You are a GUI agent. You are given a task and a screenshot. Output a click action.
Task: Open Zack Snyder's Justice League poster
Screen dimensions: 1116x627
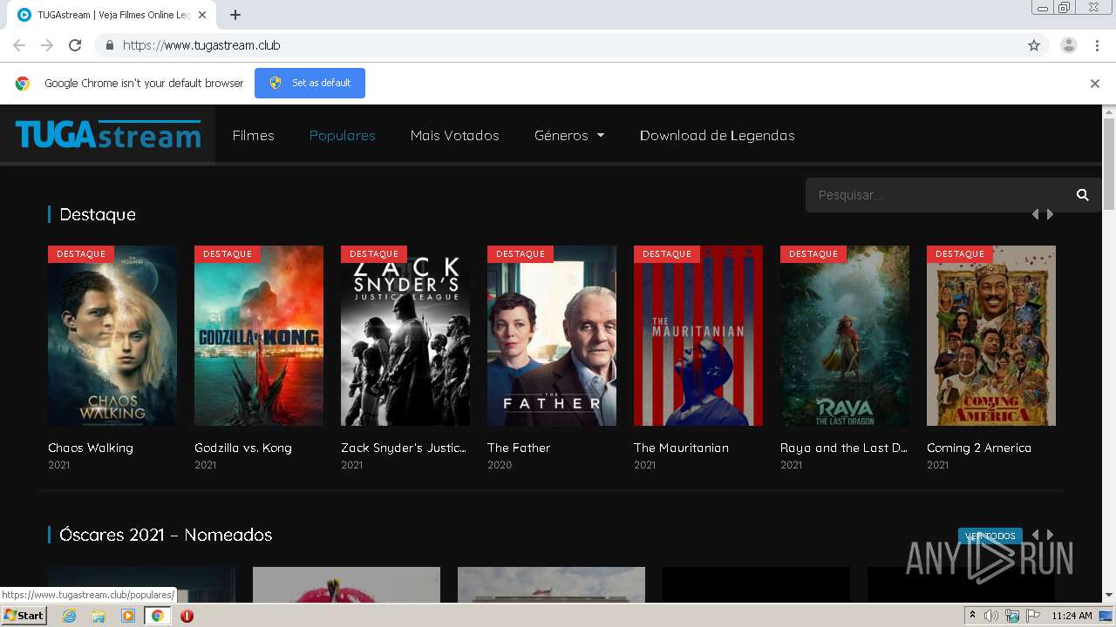405,335
